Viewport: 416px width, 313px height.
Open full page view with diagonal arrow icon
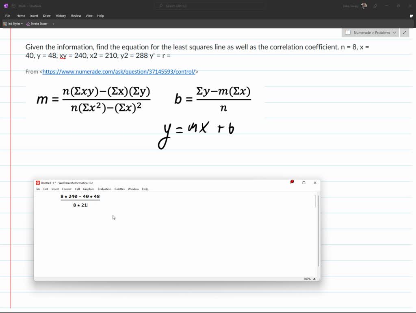(405, 33)
